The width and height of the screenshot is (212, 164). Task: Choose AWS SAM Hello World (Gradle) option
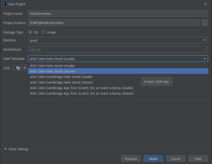pos(118,66)
